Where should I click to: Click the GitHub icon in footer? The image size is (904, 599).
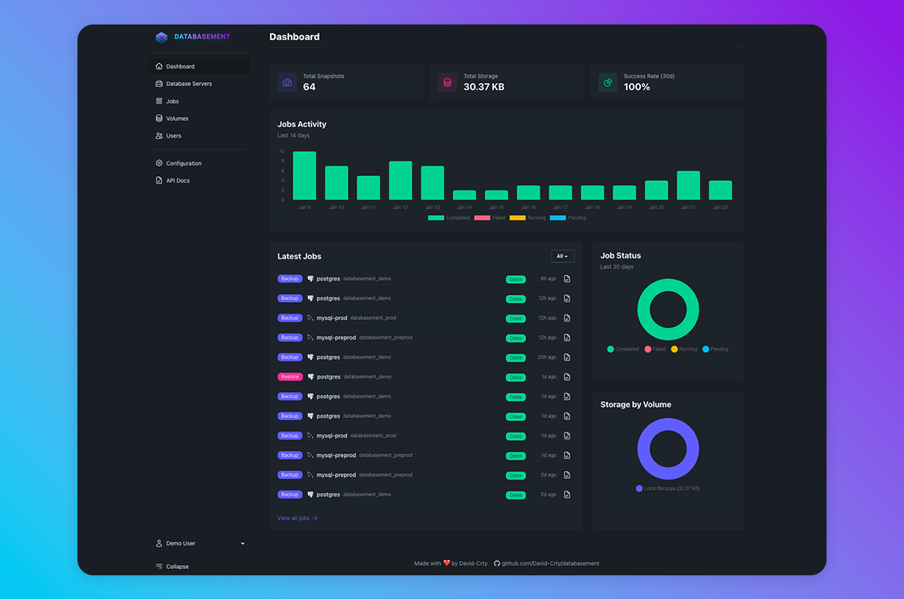click(497, 563)
